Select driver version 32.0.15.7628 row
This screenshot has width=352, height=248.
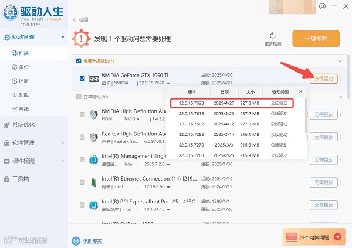coord(232,103)
